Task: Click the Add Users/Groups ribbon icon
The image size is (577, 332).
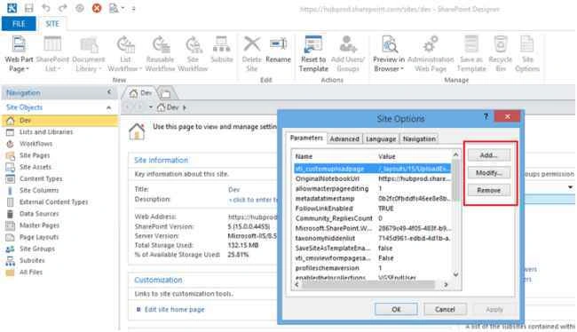Action: pyautogui.click(x=348, y=44)
